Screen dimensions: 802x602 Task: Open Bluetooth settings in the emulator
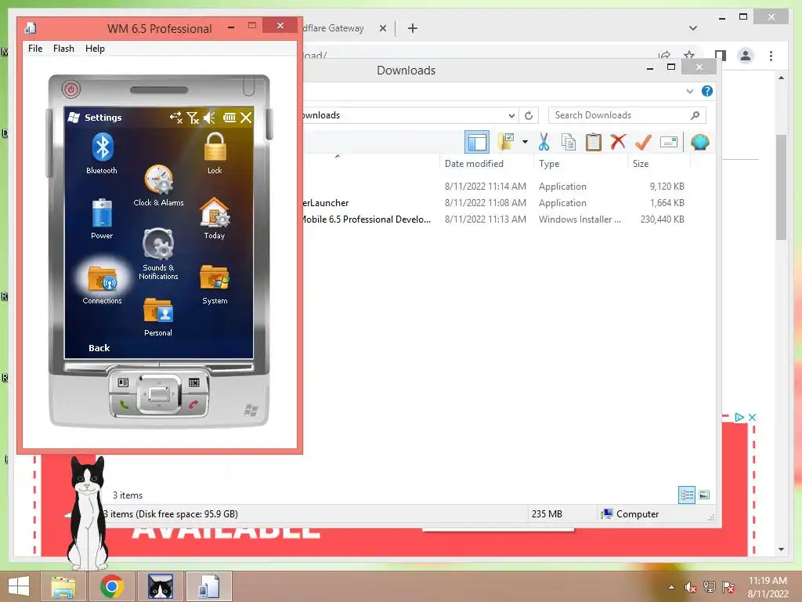[103, 153]
